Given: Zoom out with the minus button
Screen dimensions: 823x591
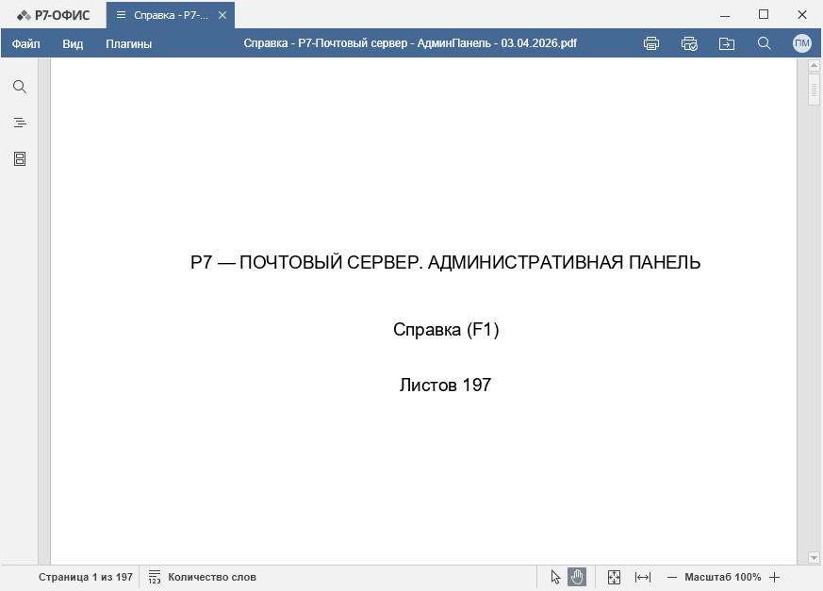Looking at the screenshot, I should pos(672,578).
